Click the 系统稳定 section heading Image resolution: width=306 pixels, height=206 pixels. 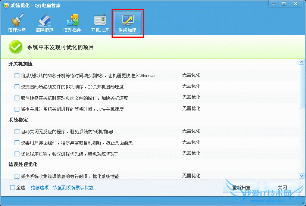[18, 120]
